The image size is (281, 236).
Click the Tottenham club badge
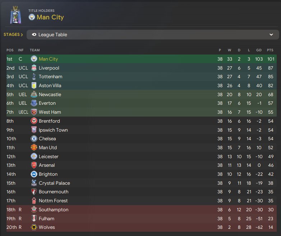pyautogui.click(x=34, y=77)
